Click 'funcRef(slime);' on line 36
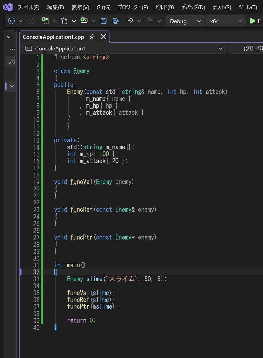The width and height of the screenshot is (263, 358). tap(91, 300)
